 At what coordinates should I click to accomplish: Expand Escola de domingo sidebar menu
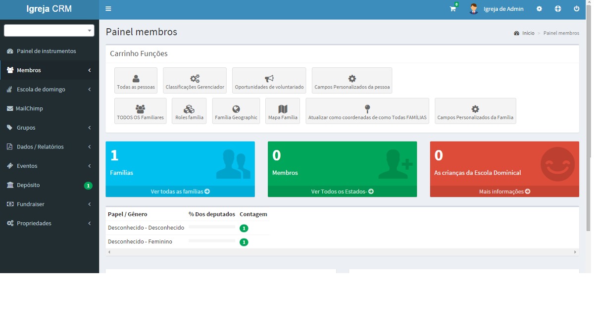(49, 90)
